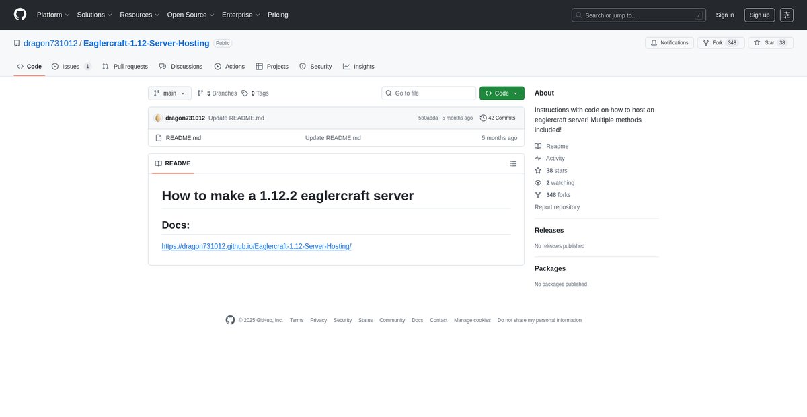Open the Security tab
Image resolution: width=807 pixels, height=417 pixels.
pyautogui.click(x=315, y=67)
